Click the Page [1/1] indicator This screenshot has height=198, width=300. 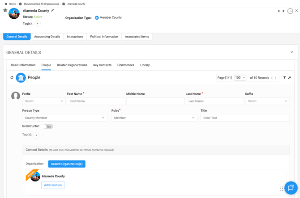coord(224,78)
